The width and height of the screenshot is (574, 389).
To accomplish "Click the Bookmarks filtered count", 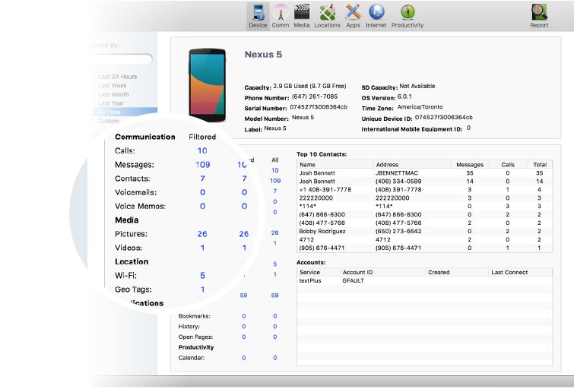I will (244, 316).
